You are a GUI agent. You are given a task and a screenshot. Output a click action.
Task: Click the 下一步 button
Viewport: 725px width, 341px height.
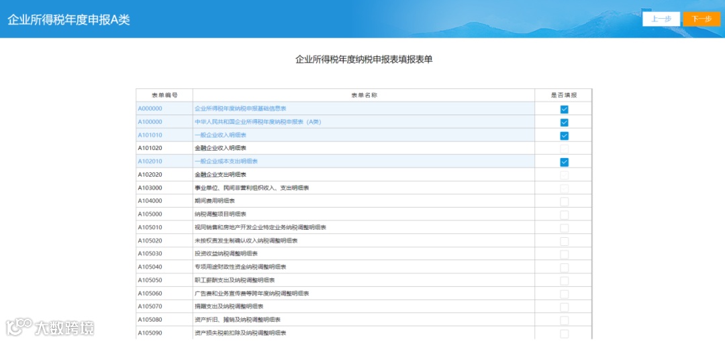tap(702, 19)
